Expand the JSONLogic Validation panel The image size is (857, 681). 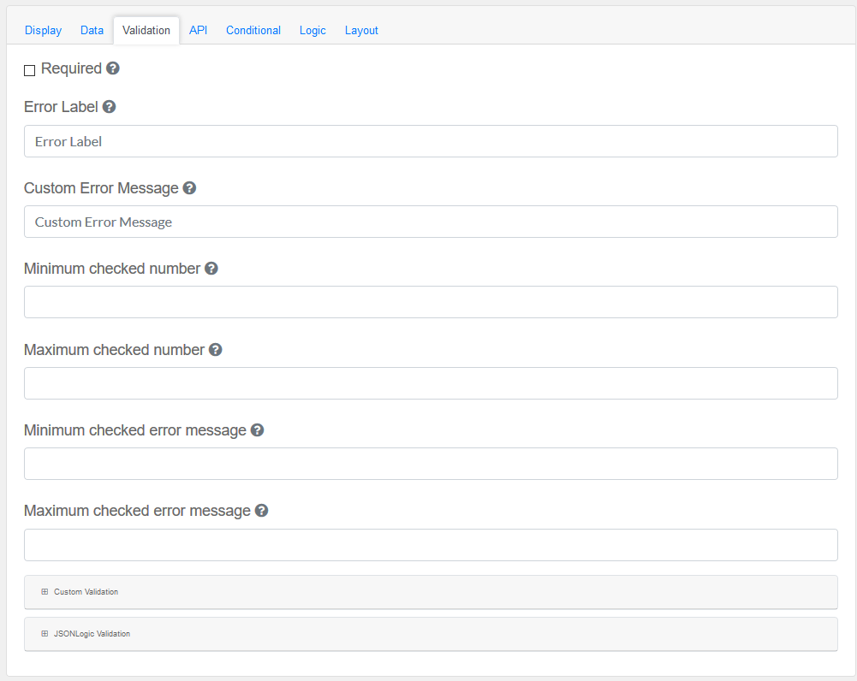(91, 634)
